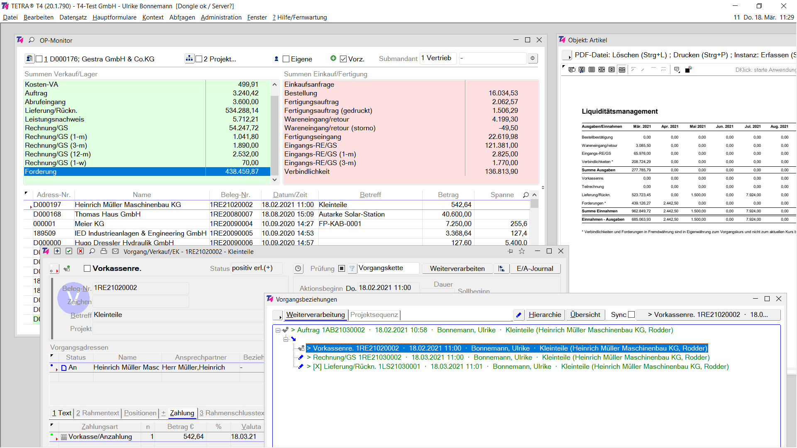Click the round button right of Submandant field

(x=533, y=58)
